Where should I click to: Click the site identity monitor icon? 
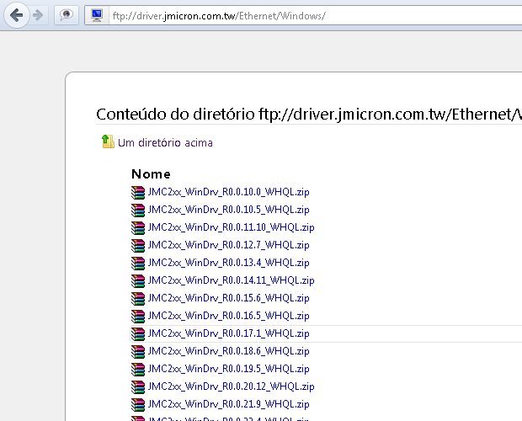click(97, 15)
